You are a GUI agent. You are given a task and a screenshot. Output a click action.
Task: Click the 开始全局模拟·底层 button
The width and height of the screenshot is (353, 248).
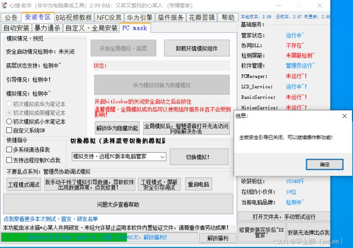pyautogui.click(x=124, y=48)
